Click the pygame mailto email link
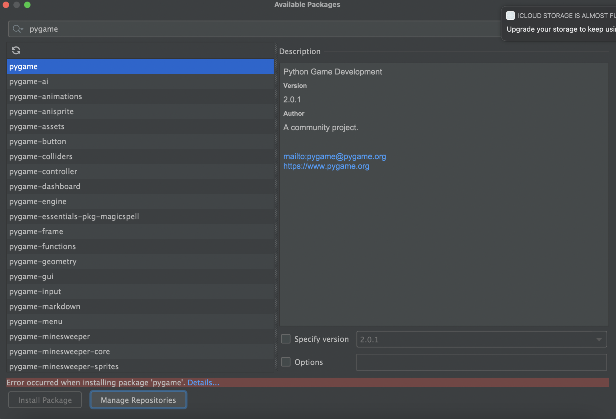 coord(335,156)
